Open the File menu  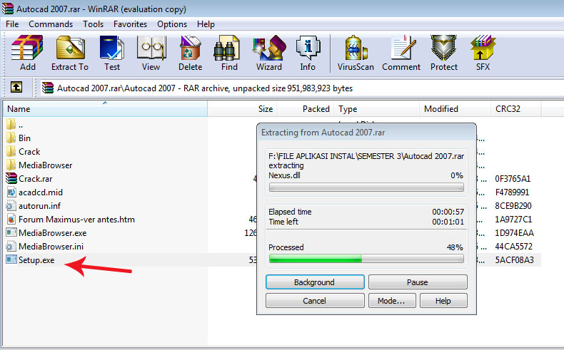[12, 24]
